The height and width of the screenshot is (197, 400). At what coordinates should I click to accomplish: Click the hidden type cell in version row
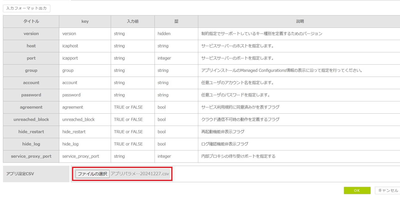click(x=164, y=34)
